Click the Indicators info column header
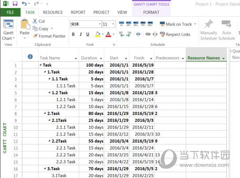Image resolution: width=240 pixels, height=178 pixels. coord(30,57)
